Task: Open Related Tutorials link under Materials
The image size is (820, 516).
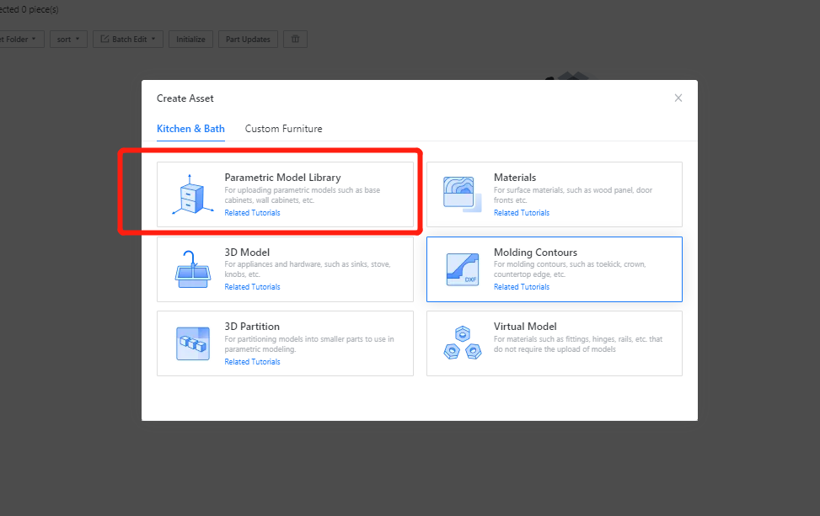Action: (x=521, y=213)
